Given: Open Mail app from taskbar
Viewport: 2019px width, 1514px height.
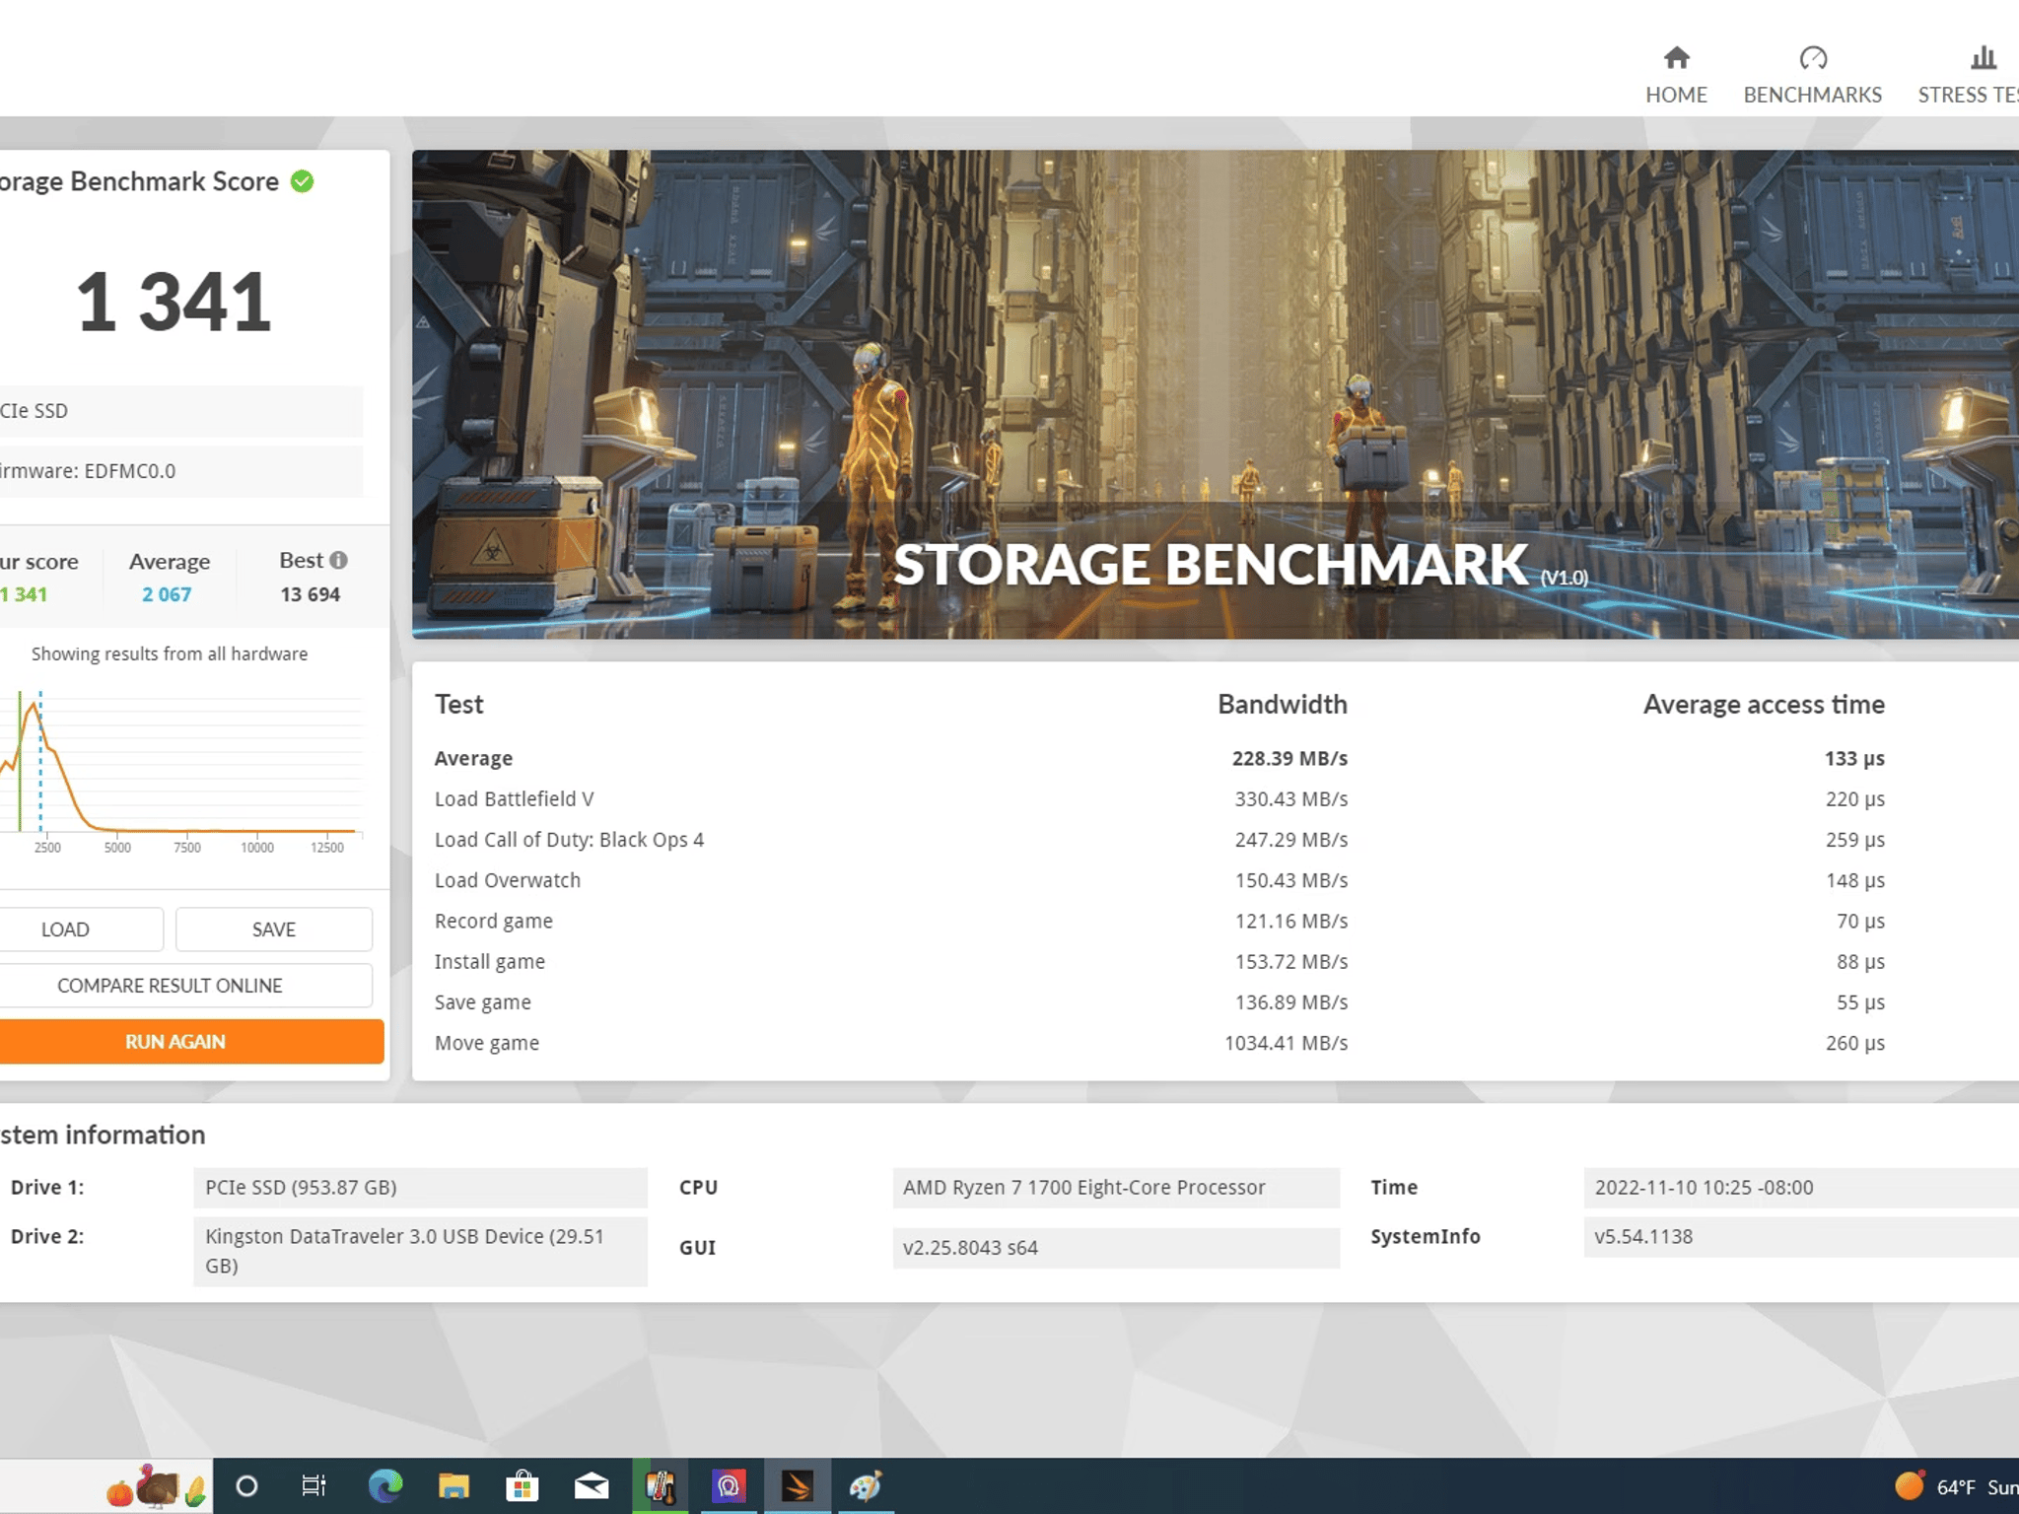Looking at the screenshot, I should point(592,1485).
